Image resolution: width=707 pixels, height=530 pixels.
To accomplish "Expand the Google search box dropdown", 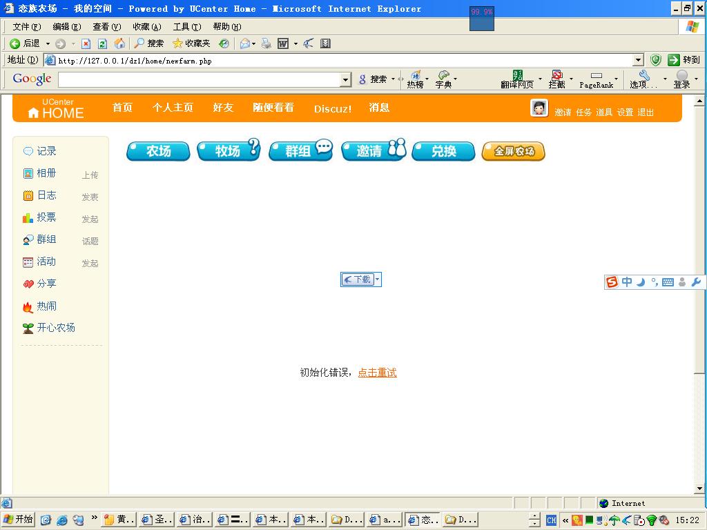I will [346, 80].
